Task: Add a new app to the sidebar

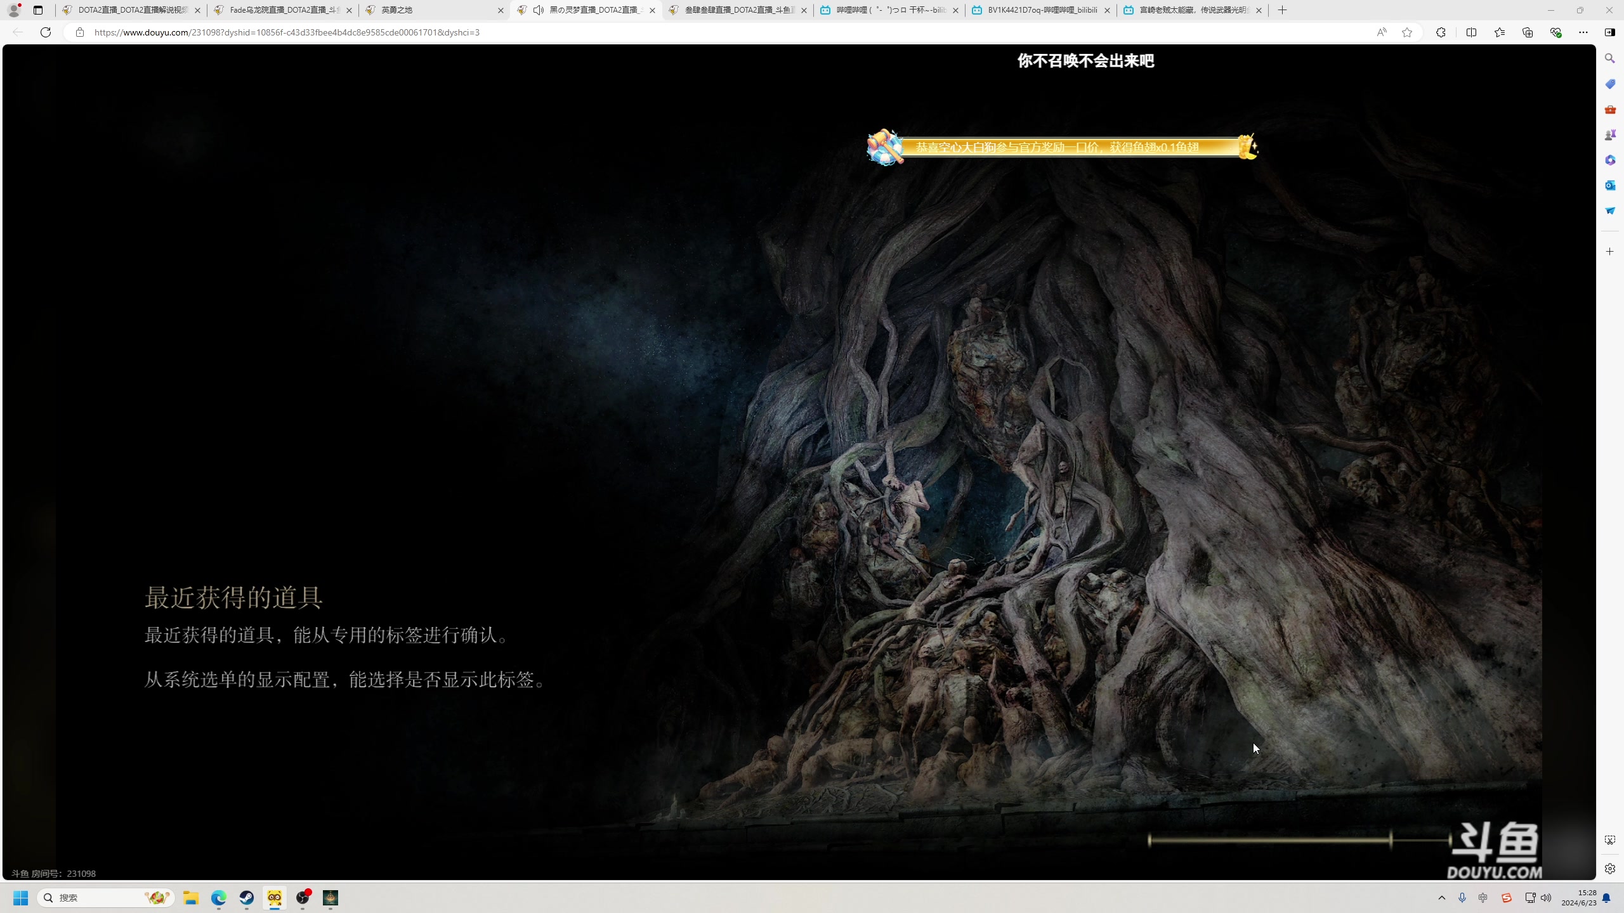Action: coord(1610,252)
